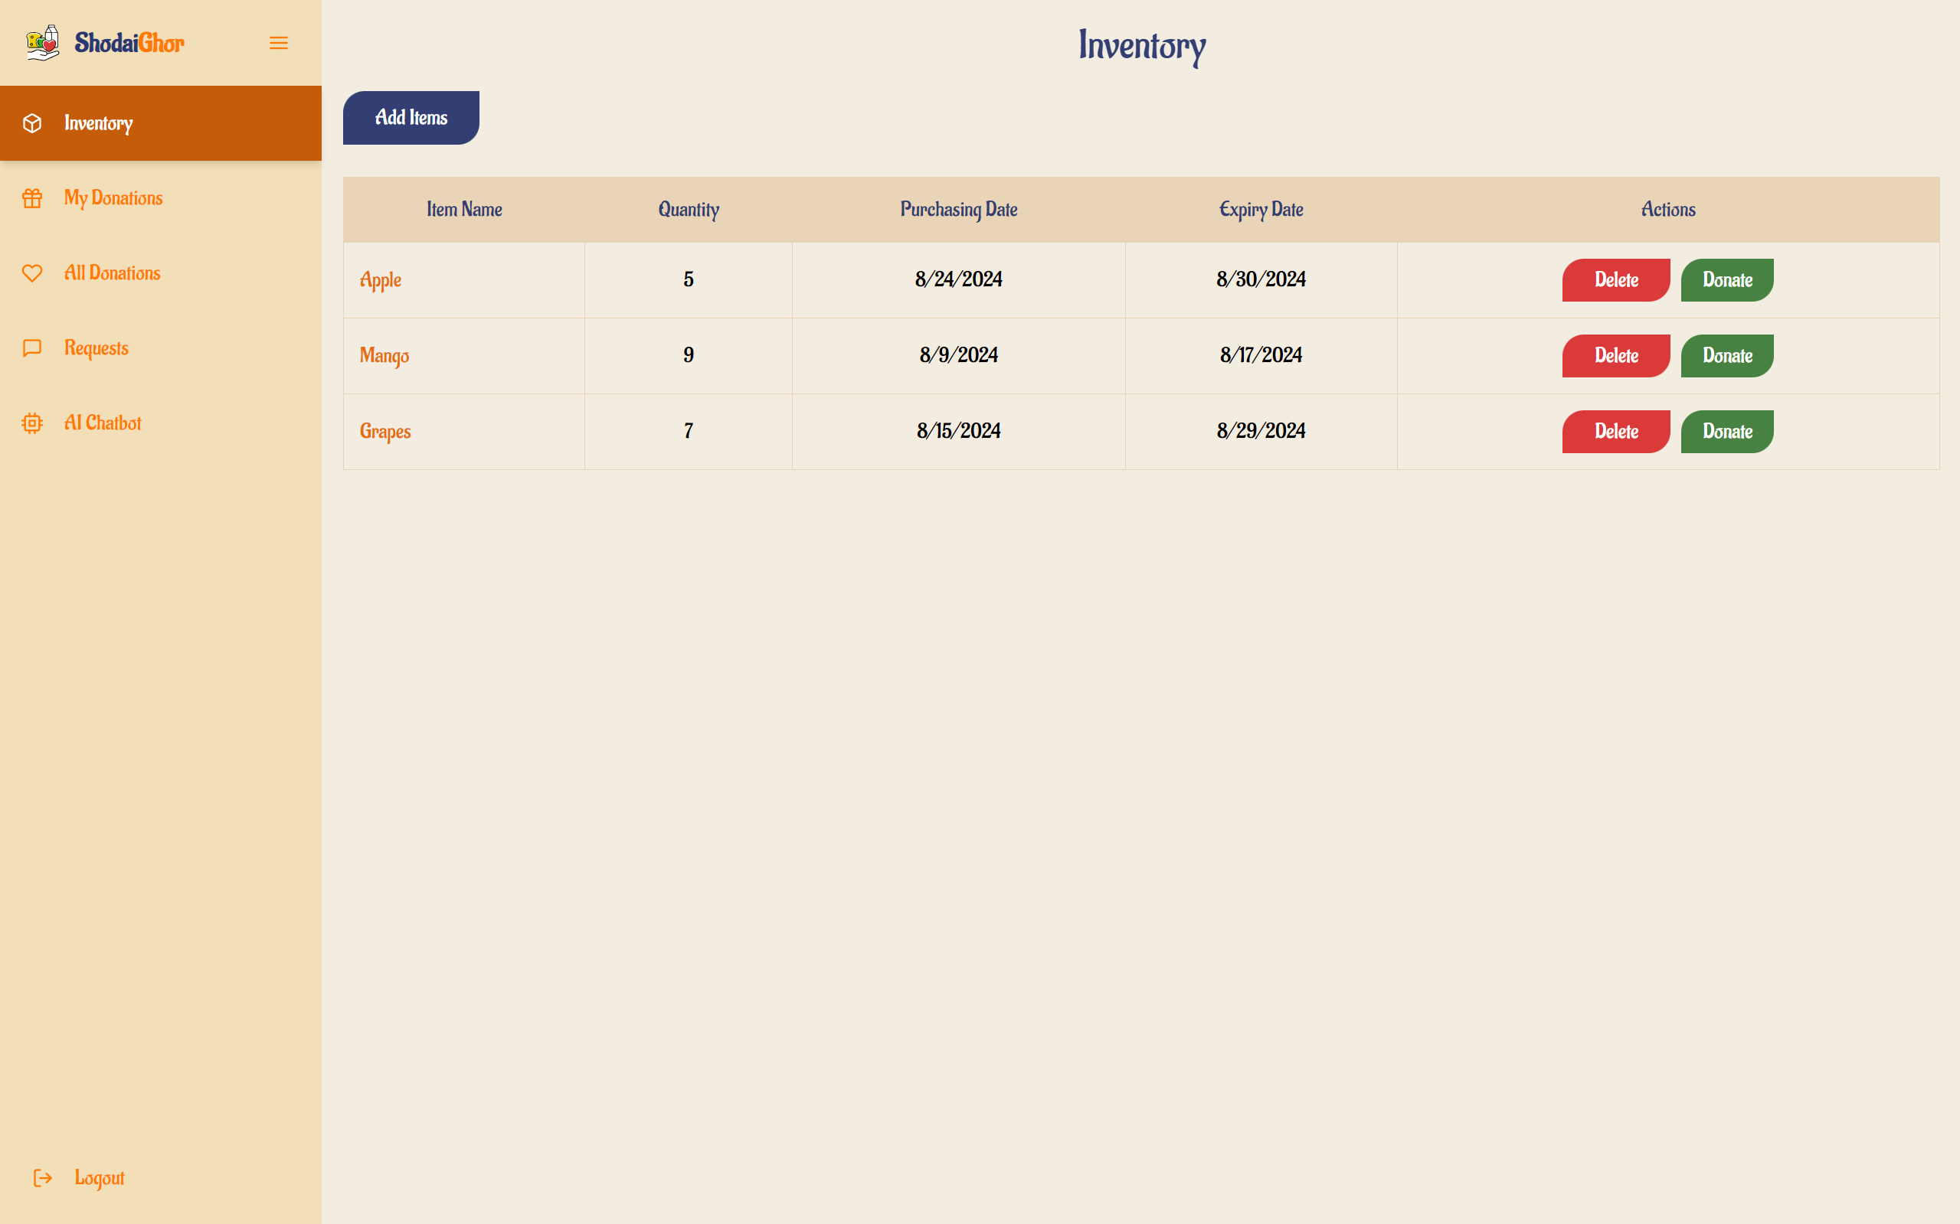
Task: Click the Expiry Date column header
Action: [1260, 210]
